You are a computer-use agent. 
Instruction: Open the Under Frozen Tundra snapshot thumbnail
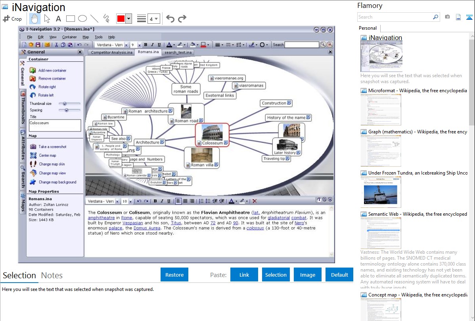click(x=381, y=192)
